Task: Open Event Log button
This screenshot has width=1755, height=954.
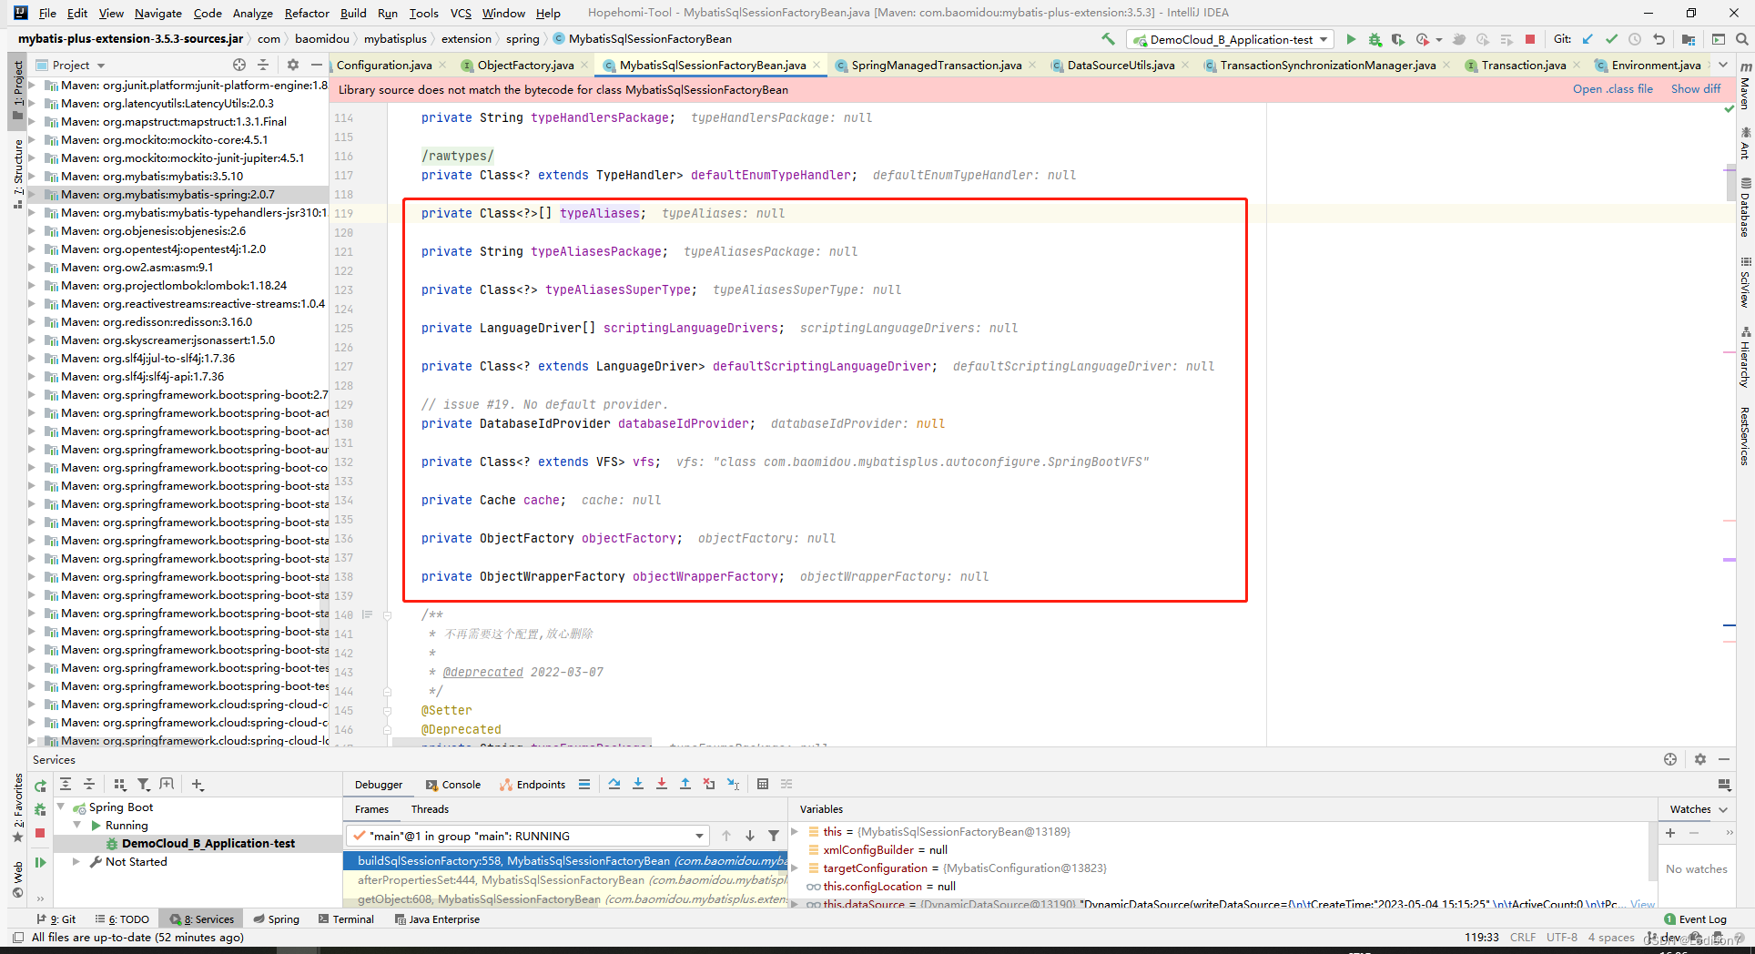Action: coord(1695,919)
